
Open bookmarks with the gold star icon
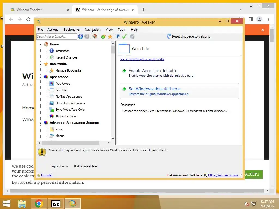point(110,36)
